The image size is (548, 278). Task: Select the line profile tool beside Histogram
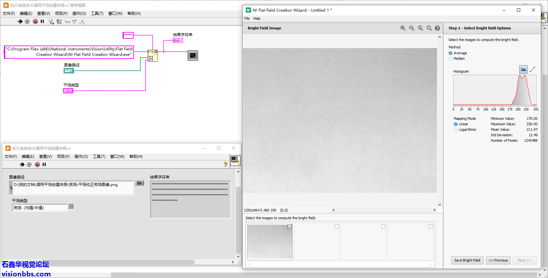pyautogui.click(x=532, y=69)
